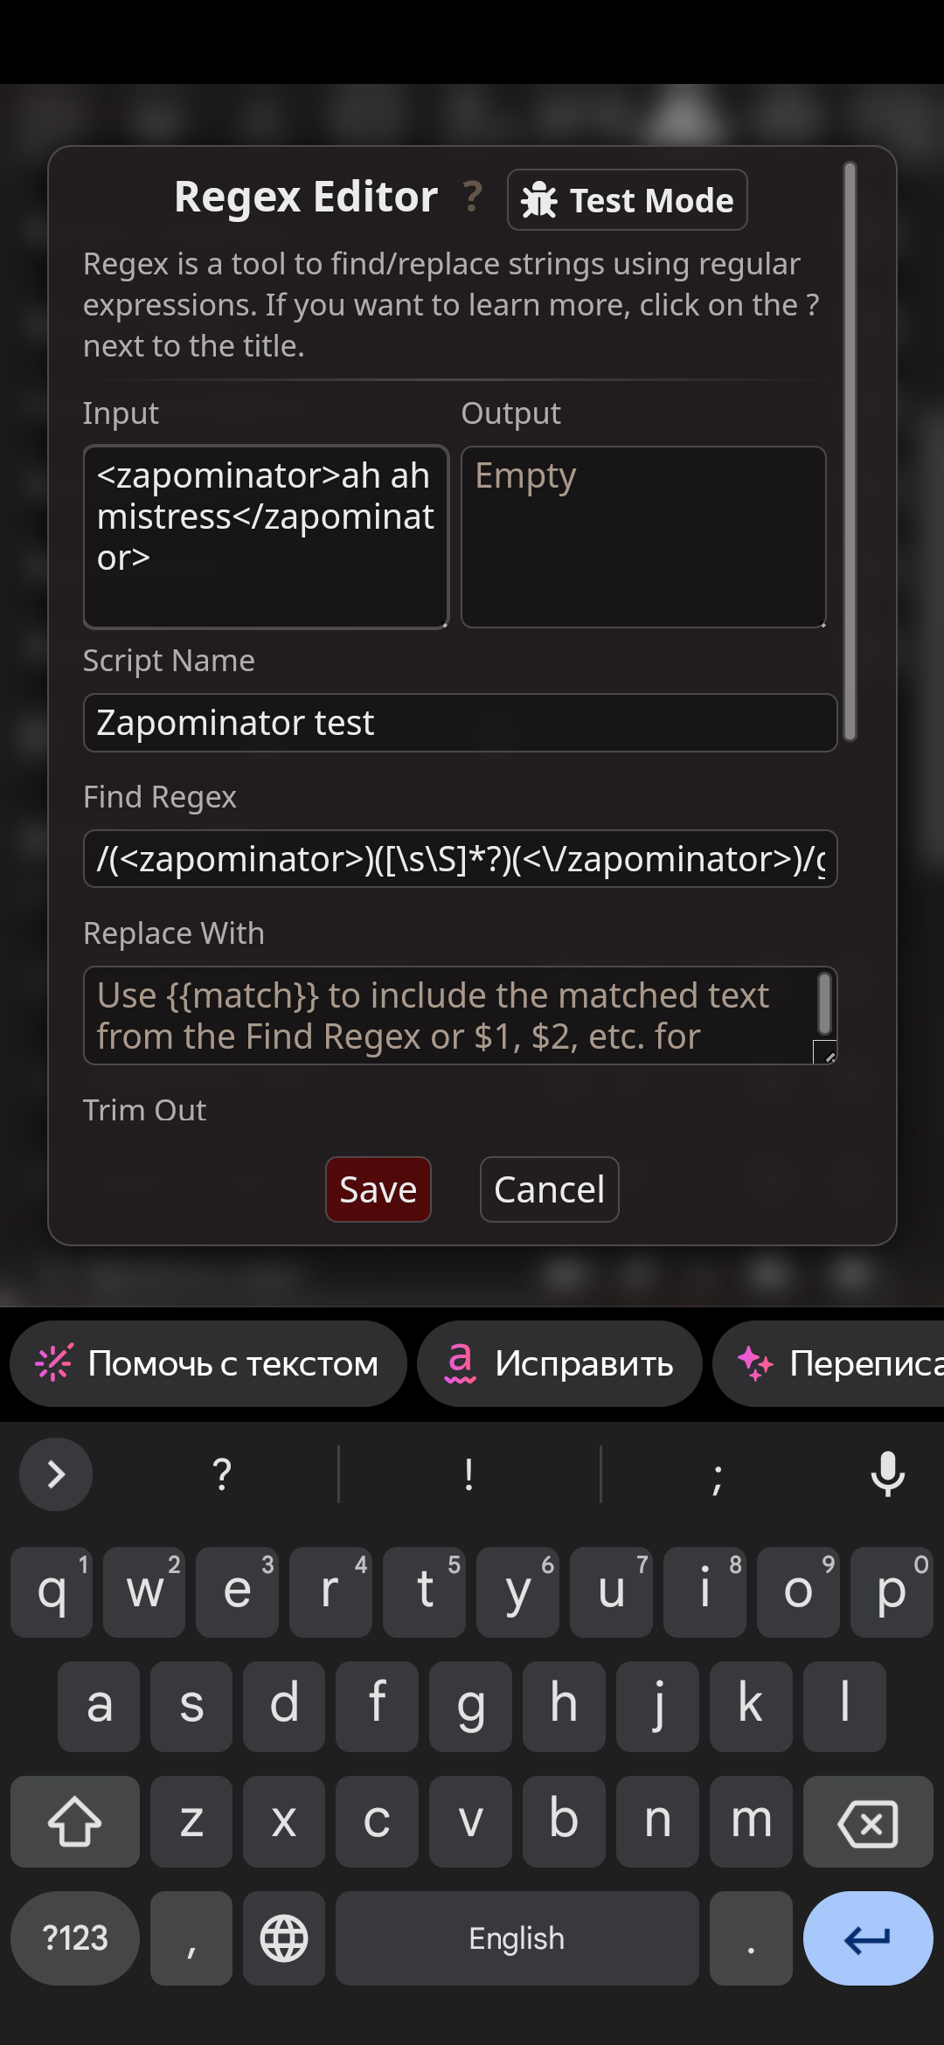Click the Replace With textarea scrollbar
The width and height of the screenshot is (944, 2045).
[x=823, y=1003]
